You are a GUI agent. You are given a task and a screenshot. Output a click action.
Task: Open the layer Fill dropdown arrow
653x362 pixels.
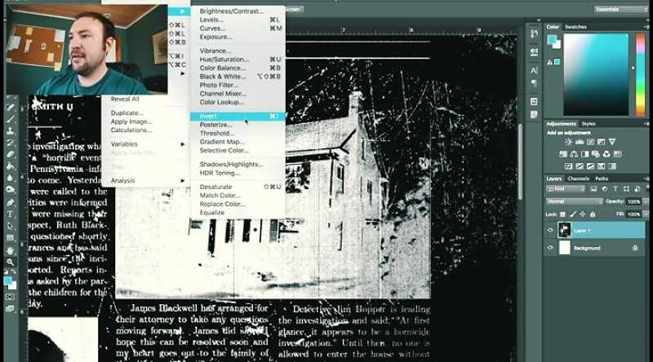(x=645, y=214)
